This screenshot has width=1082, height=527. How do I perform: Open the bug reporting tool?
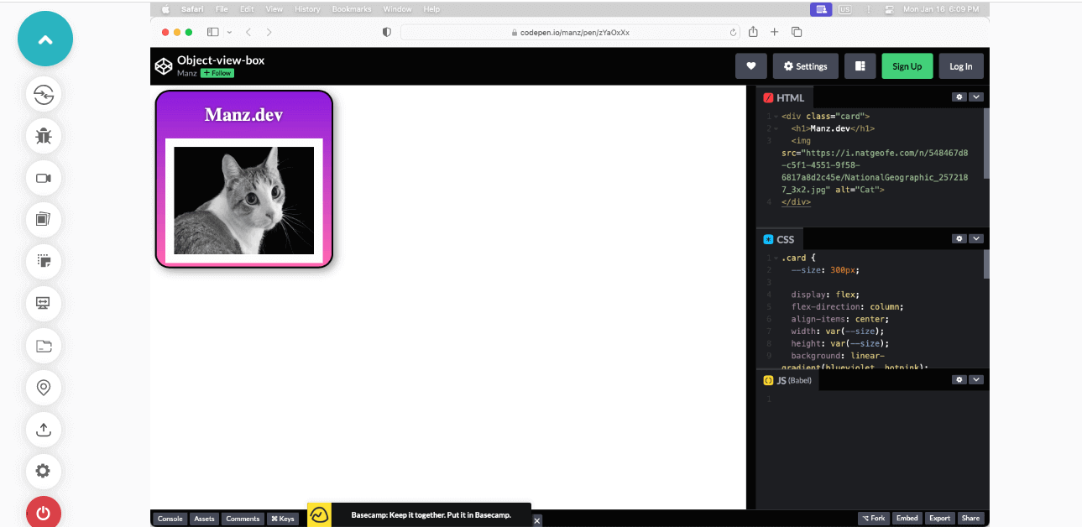[43, 136]
